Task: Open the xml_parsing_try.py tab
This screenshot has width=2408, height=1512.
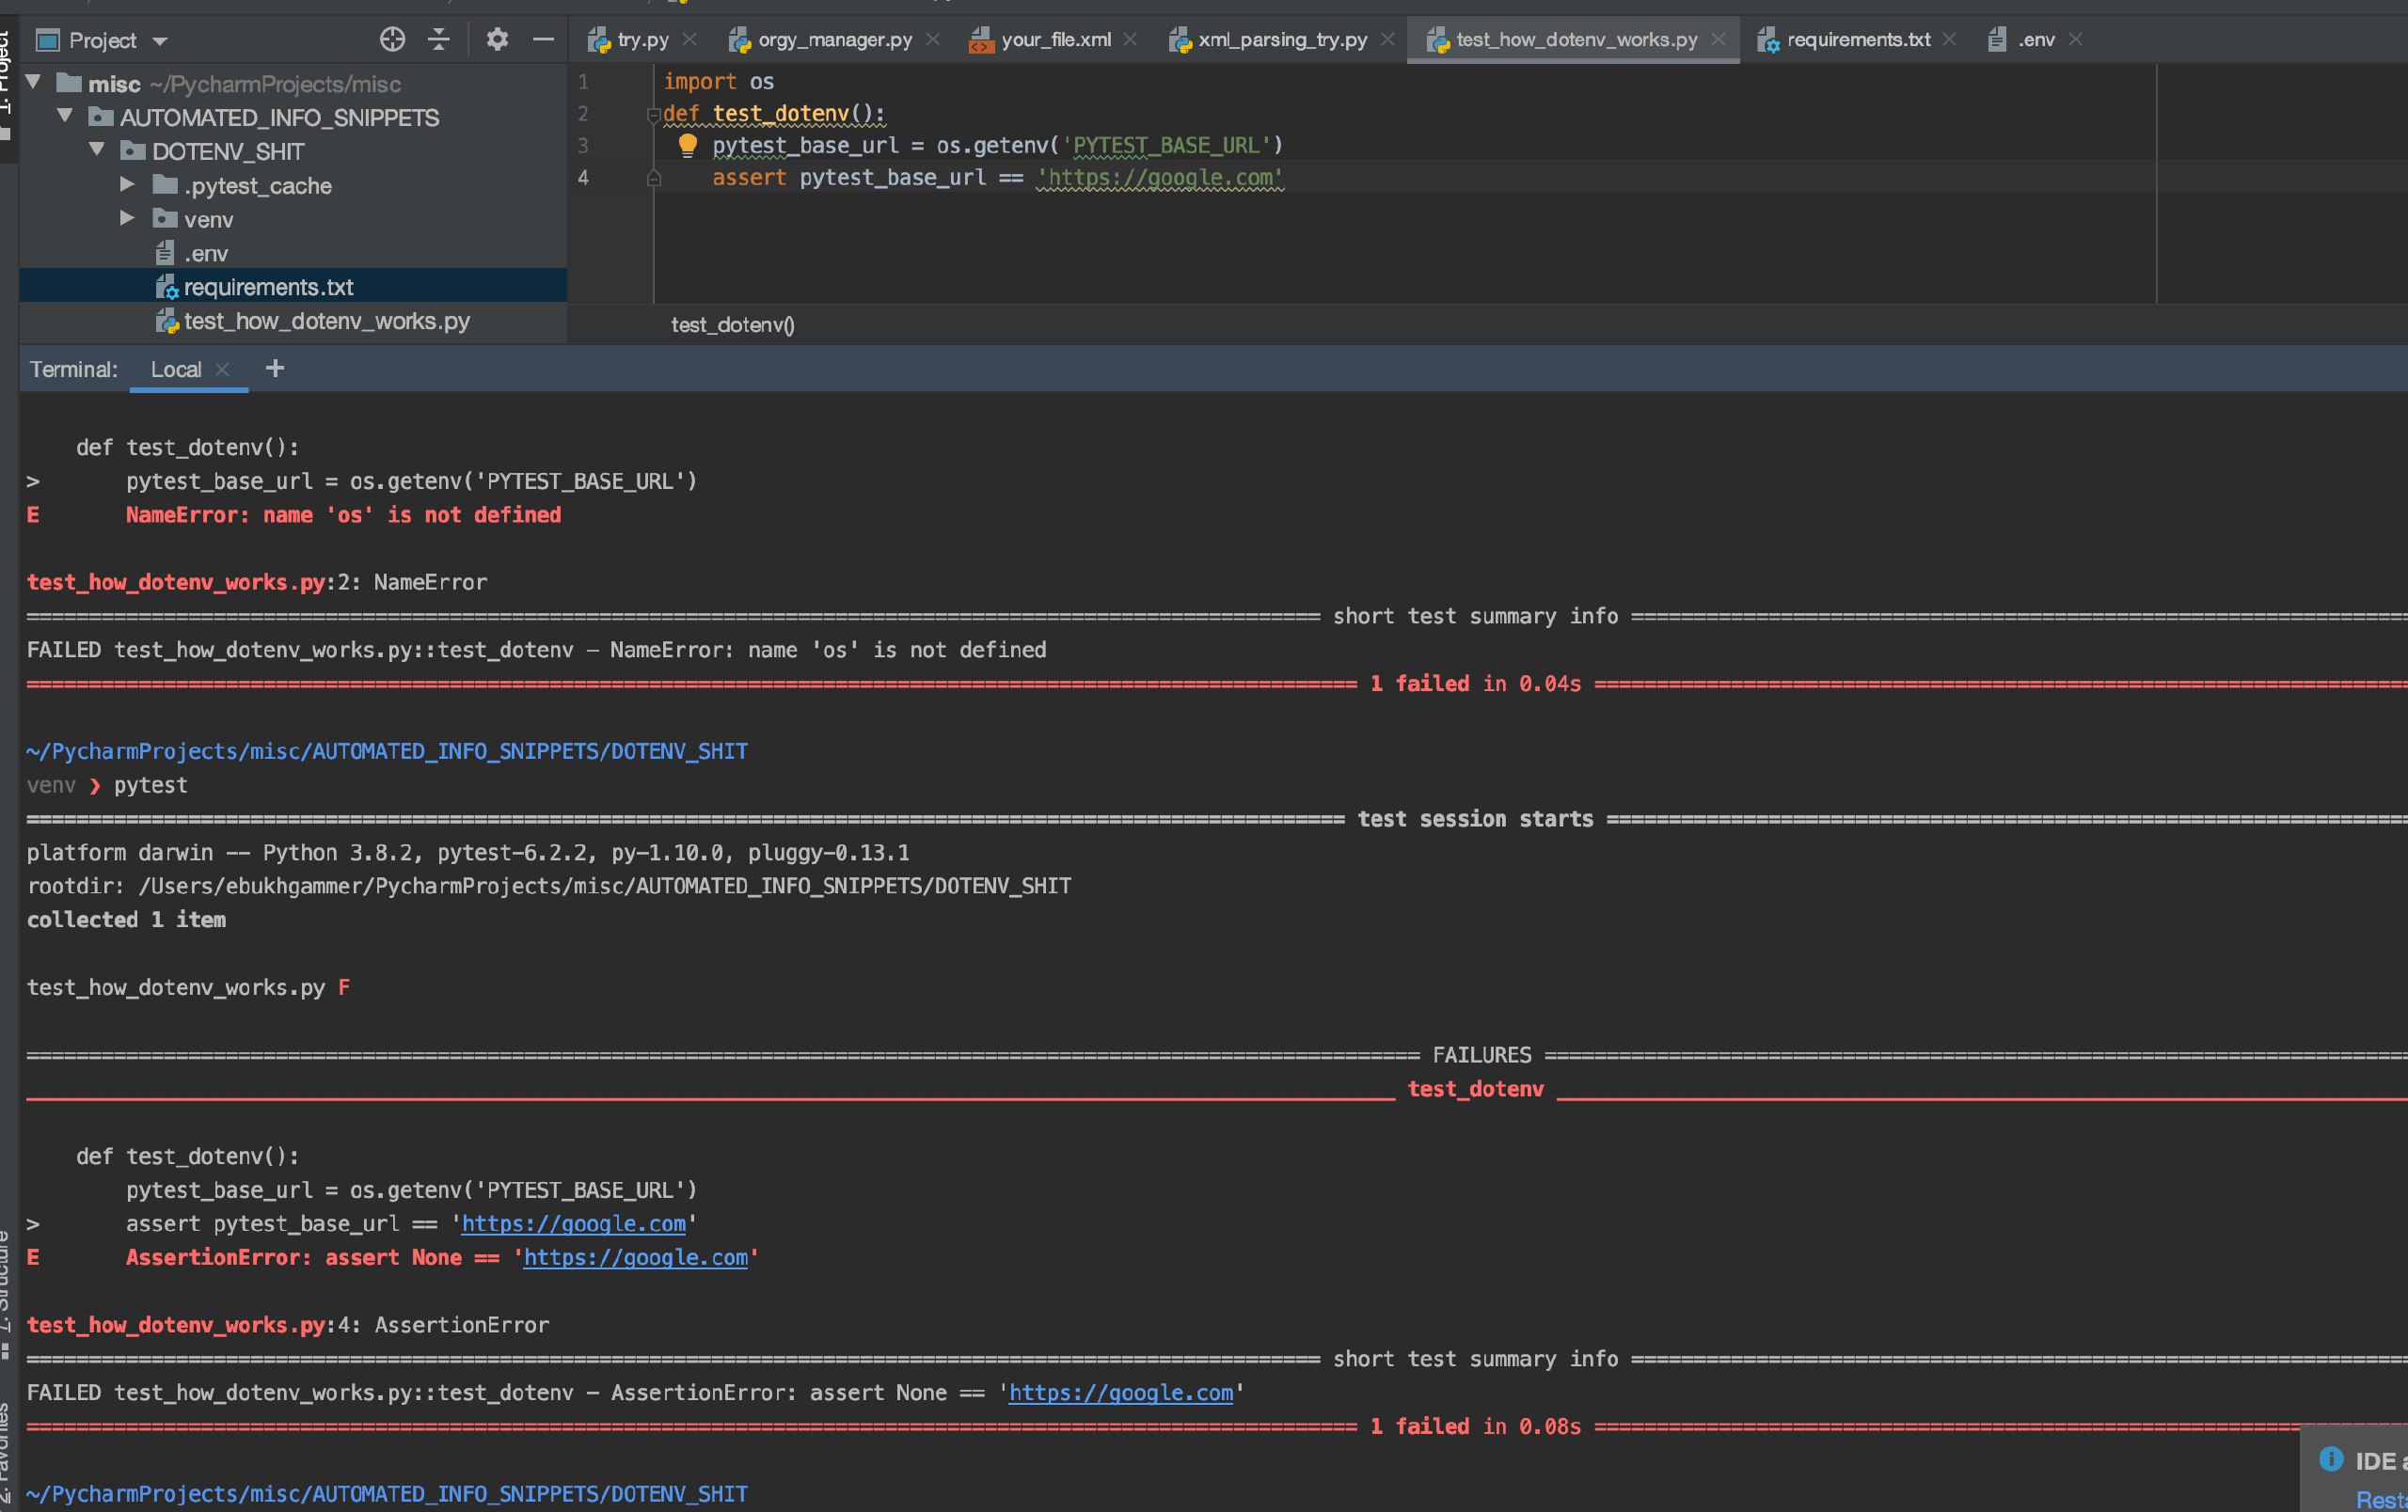Action: (x=1282, y=40)
